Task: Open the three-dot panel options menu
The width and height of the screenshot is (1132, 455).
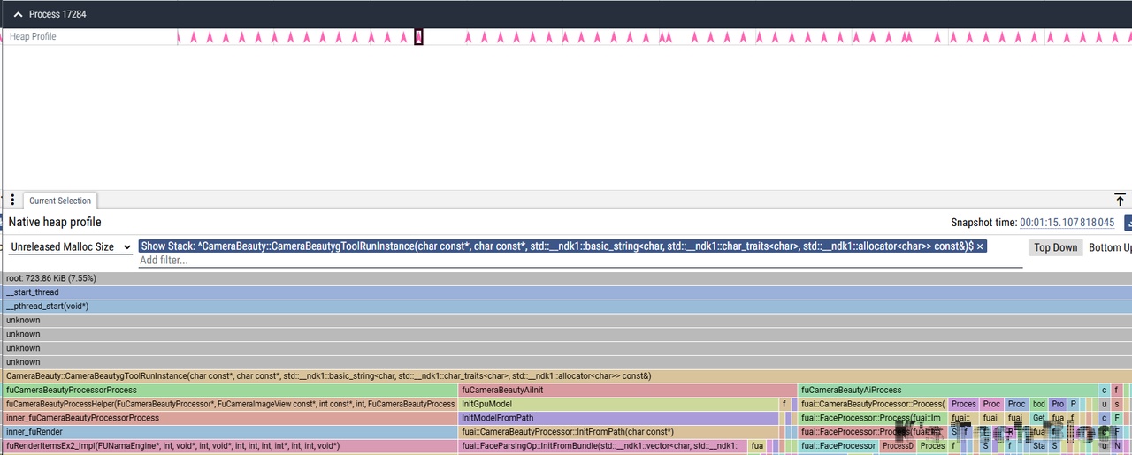Action: pos(12,201)
